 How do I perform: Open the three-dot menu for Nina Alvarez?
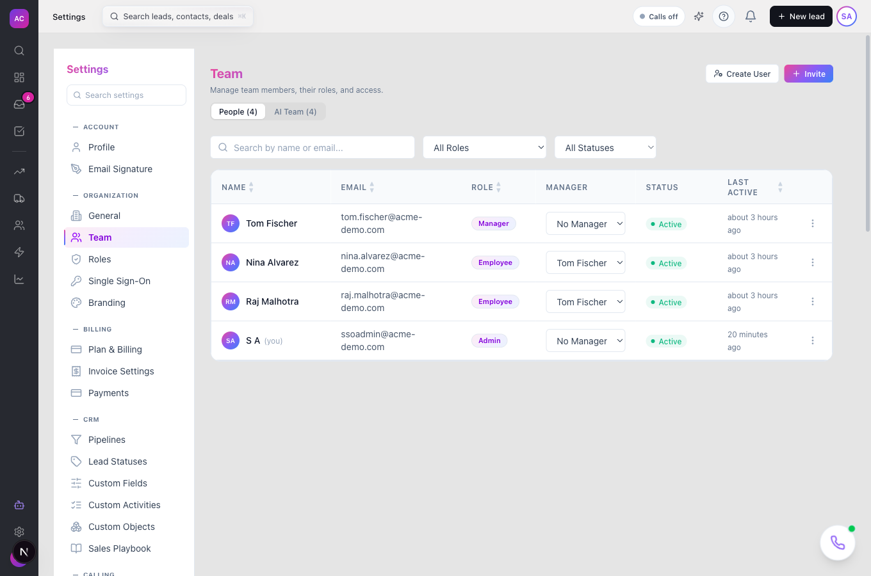pos(813,262)
